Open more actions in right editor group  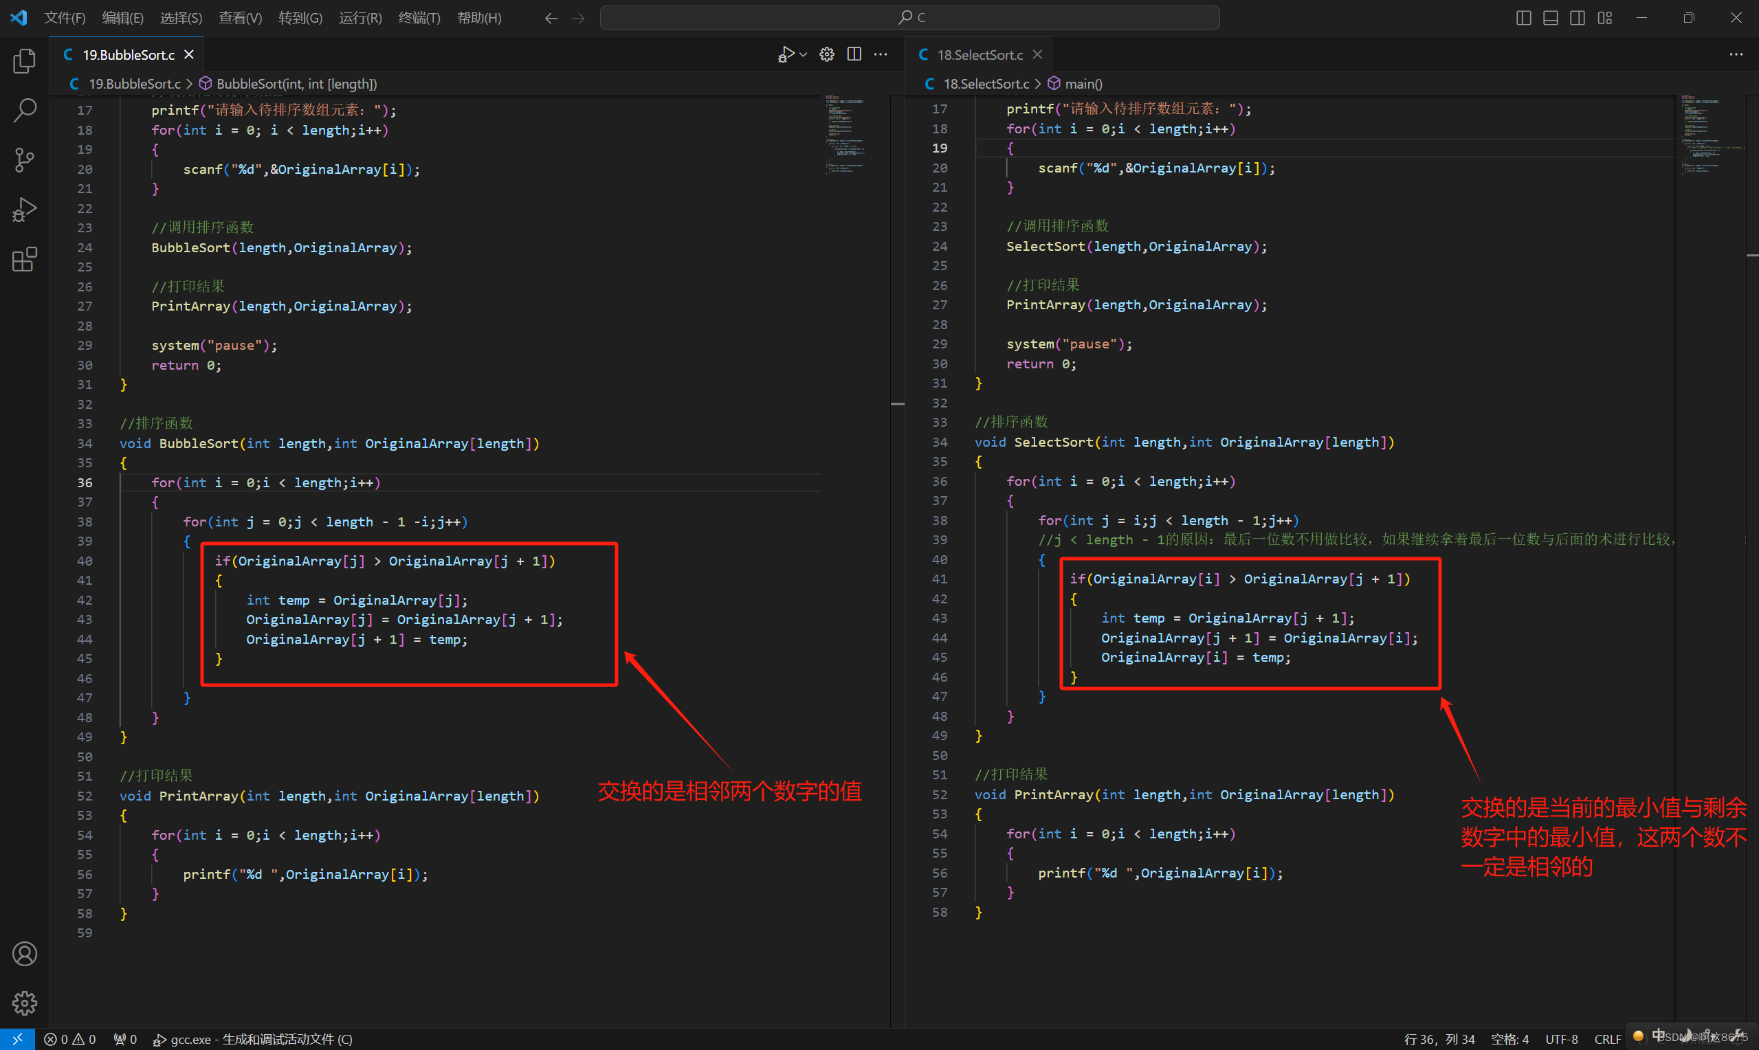click(1736, 54)
